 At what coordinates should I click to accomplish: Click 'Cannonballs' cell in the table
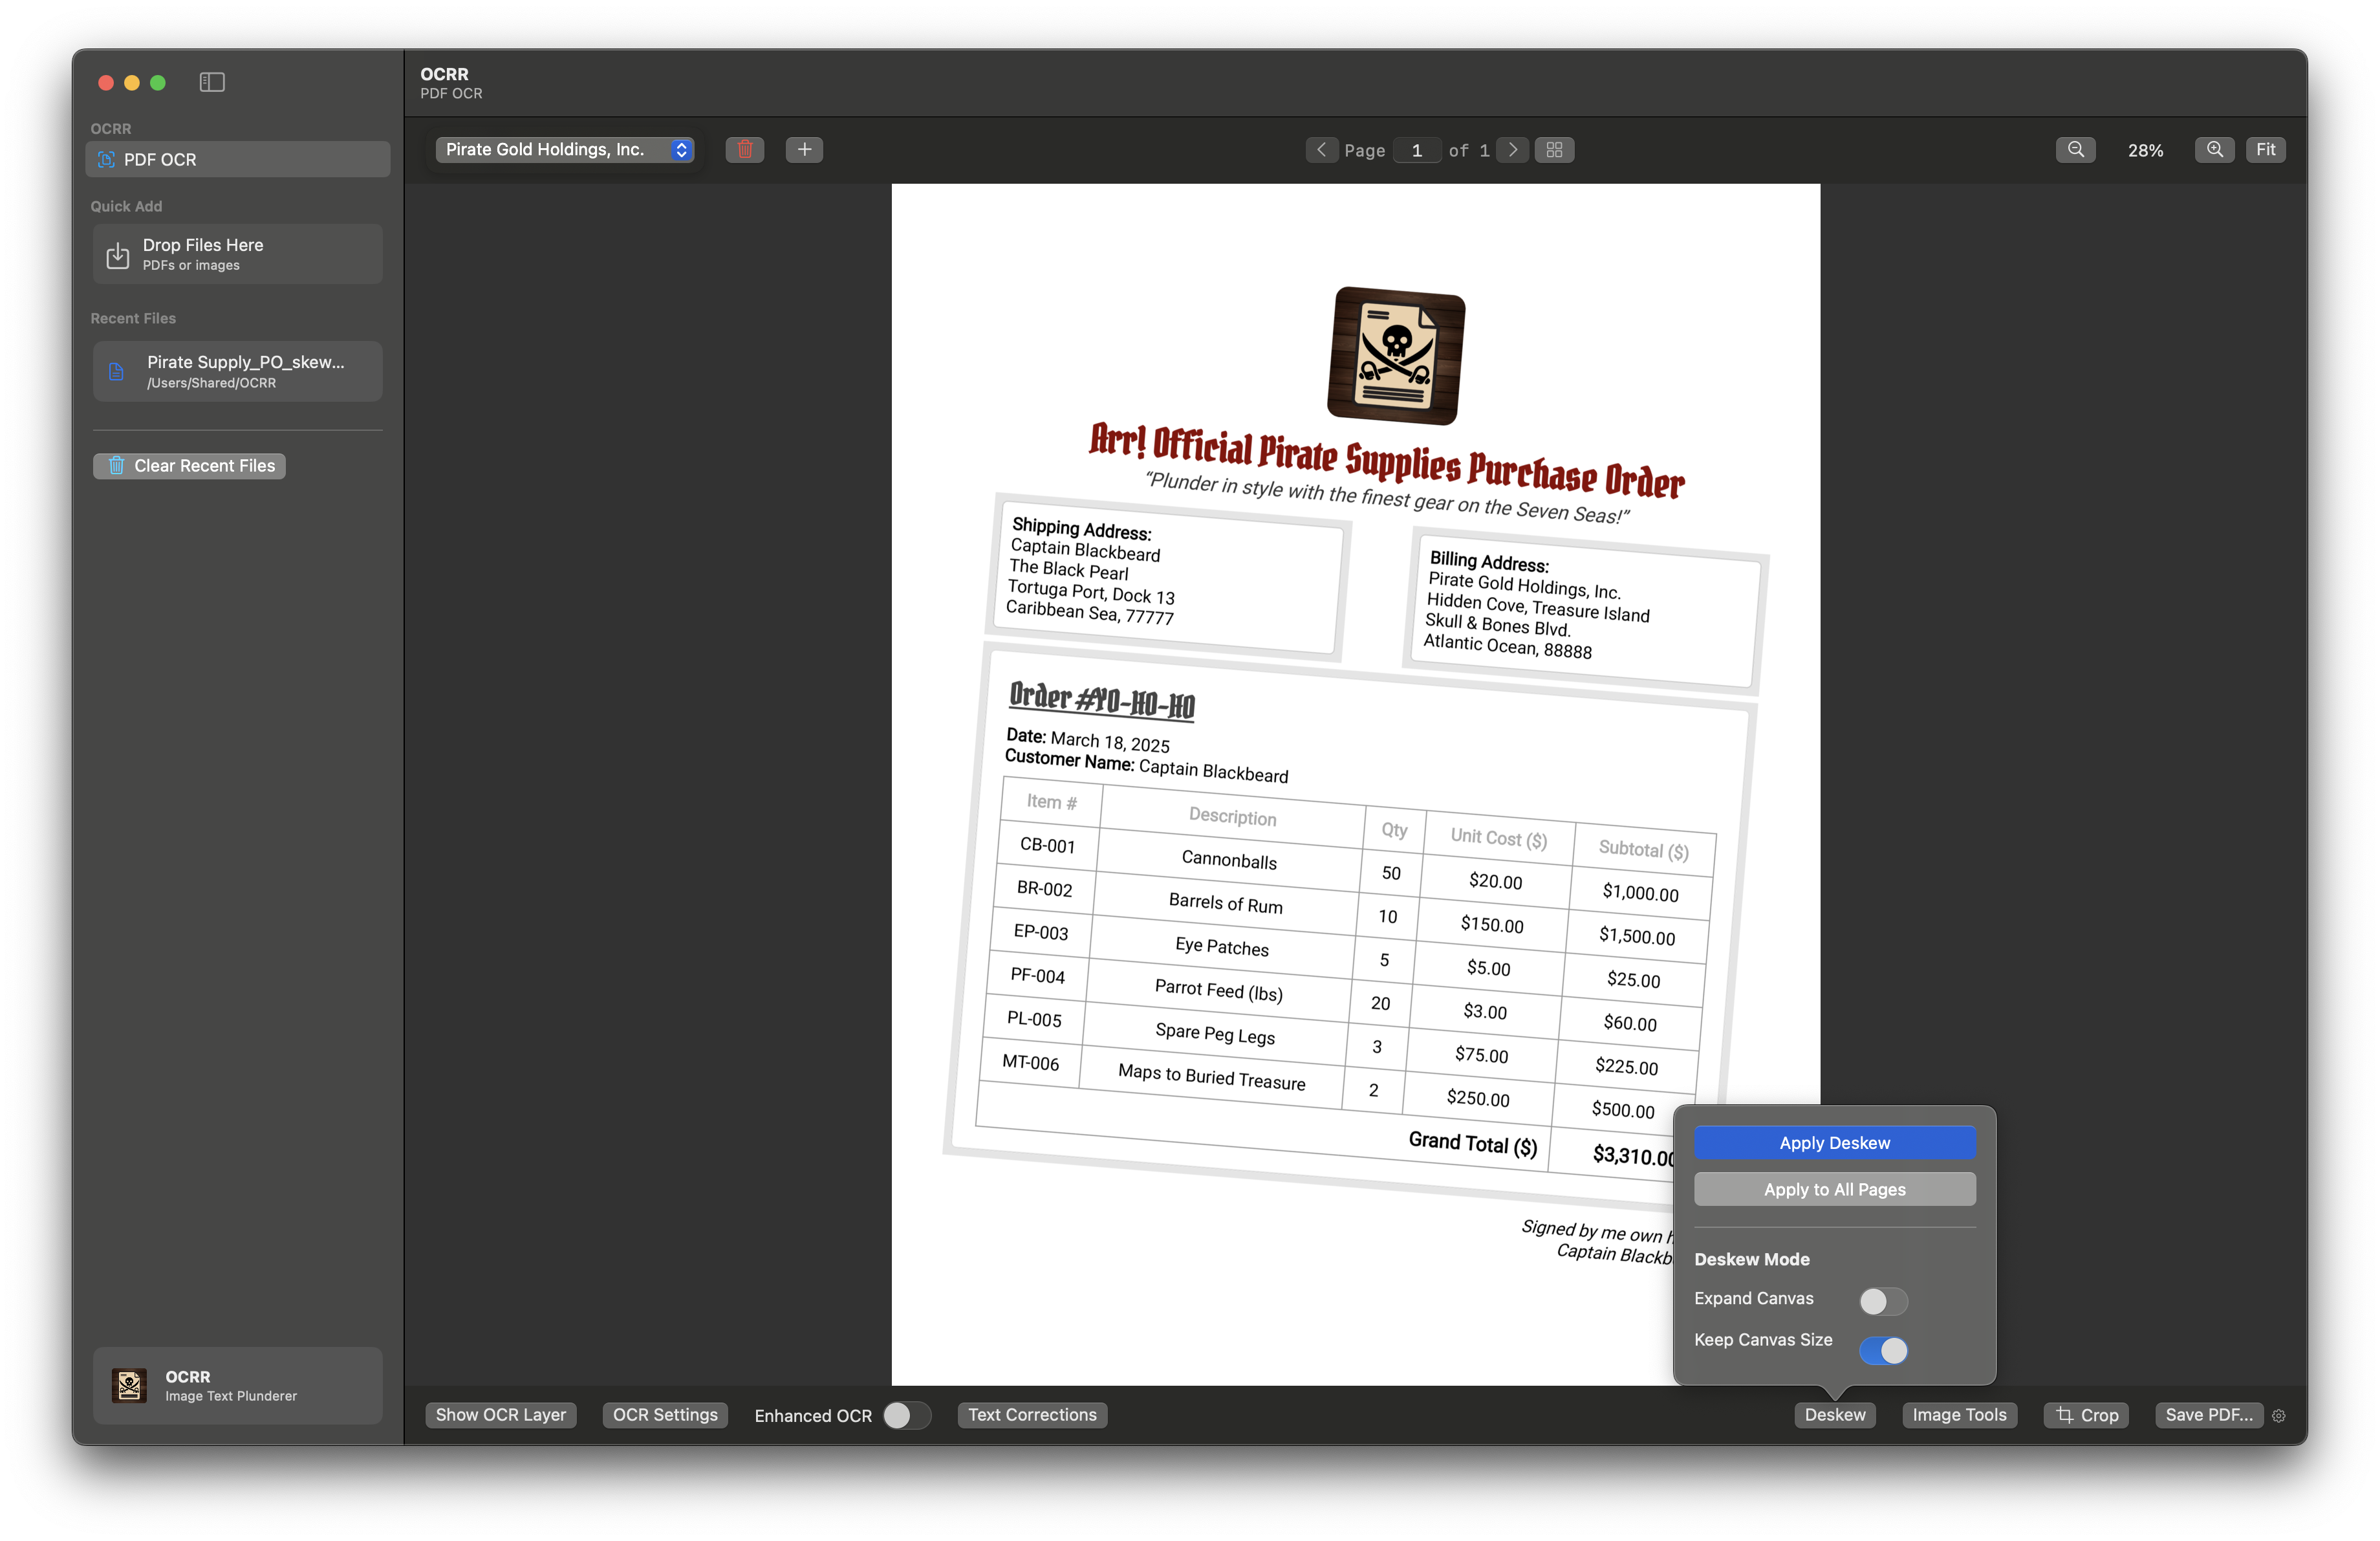coord(1229,860)
